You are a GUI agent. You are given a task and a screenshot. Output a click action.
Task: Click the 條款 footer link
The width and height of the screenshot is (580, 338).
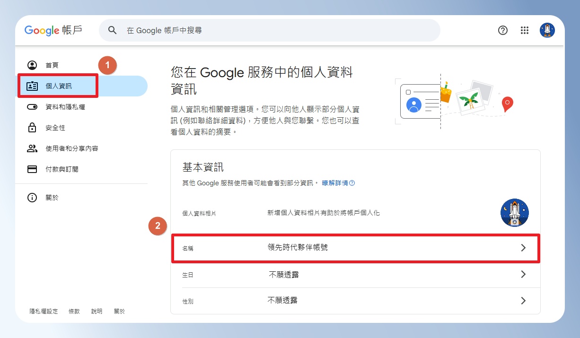(74, 312)
